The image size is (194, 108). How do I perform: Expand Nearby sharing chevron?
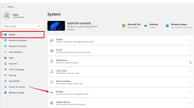coord(190,103)
